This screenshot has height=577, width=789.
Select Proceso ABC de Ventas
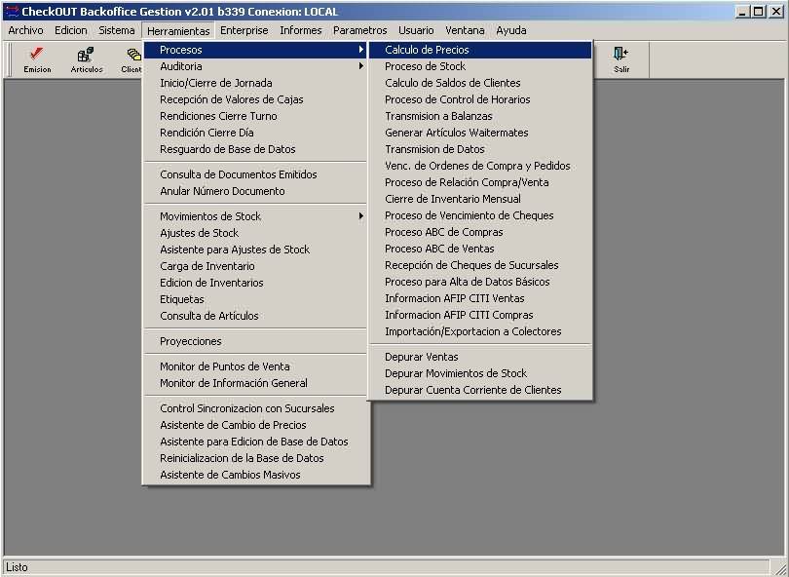point(480,250)
